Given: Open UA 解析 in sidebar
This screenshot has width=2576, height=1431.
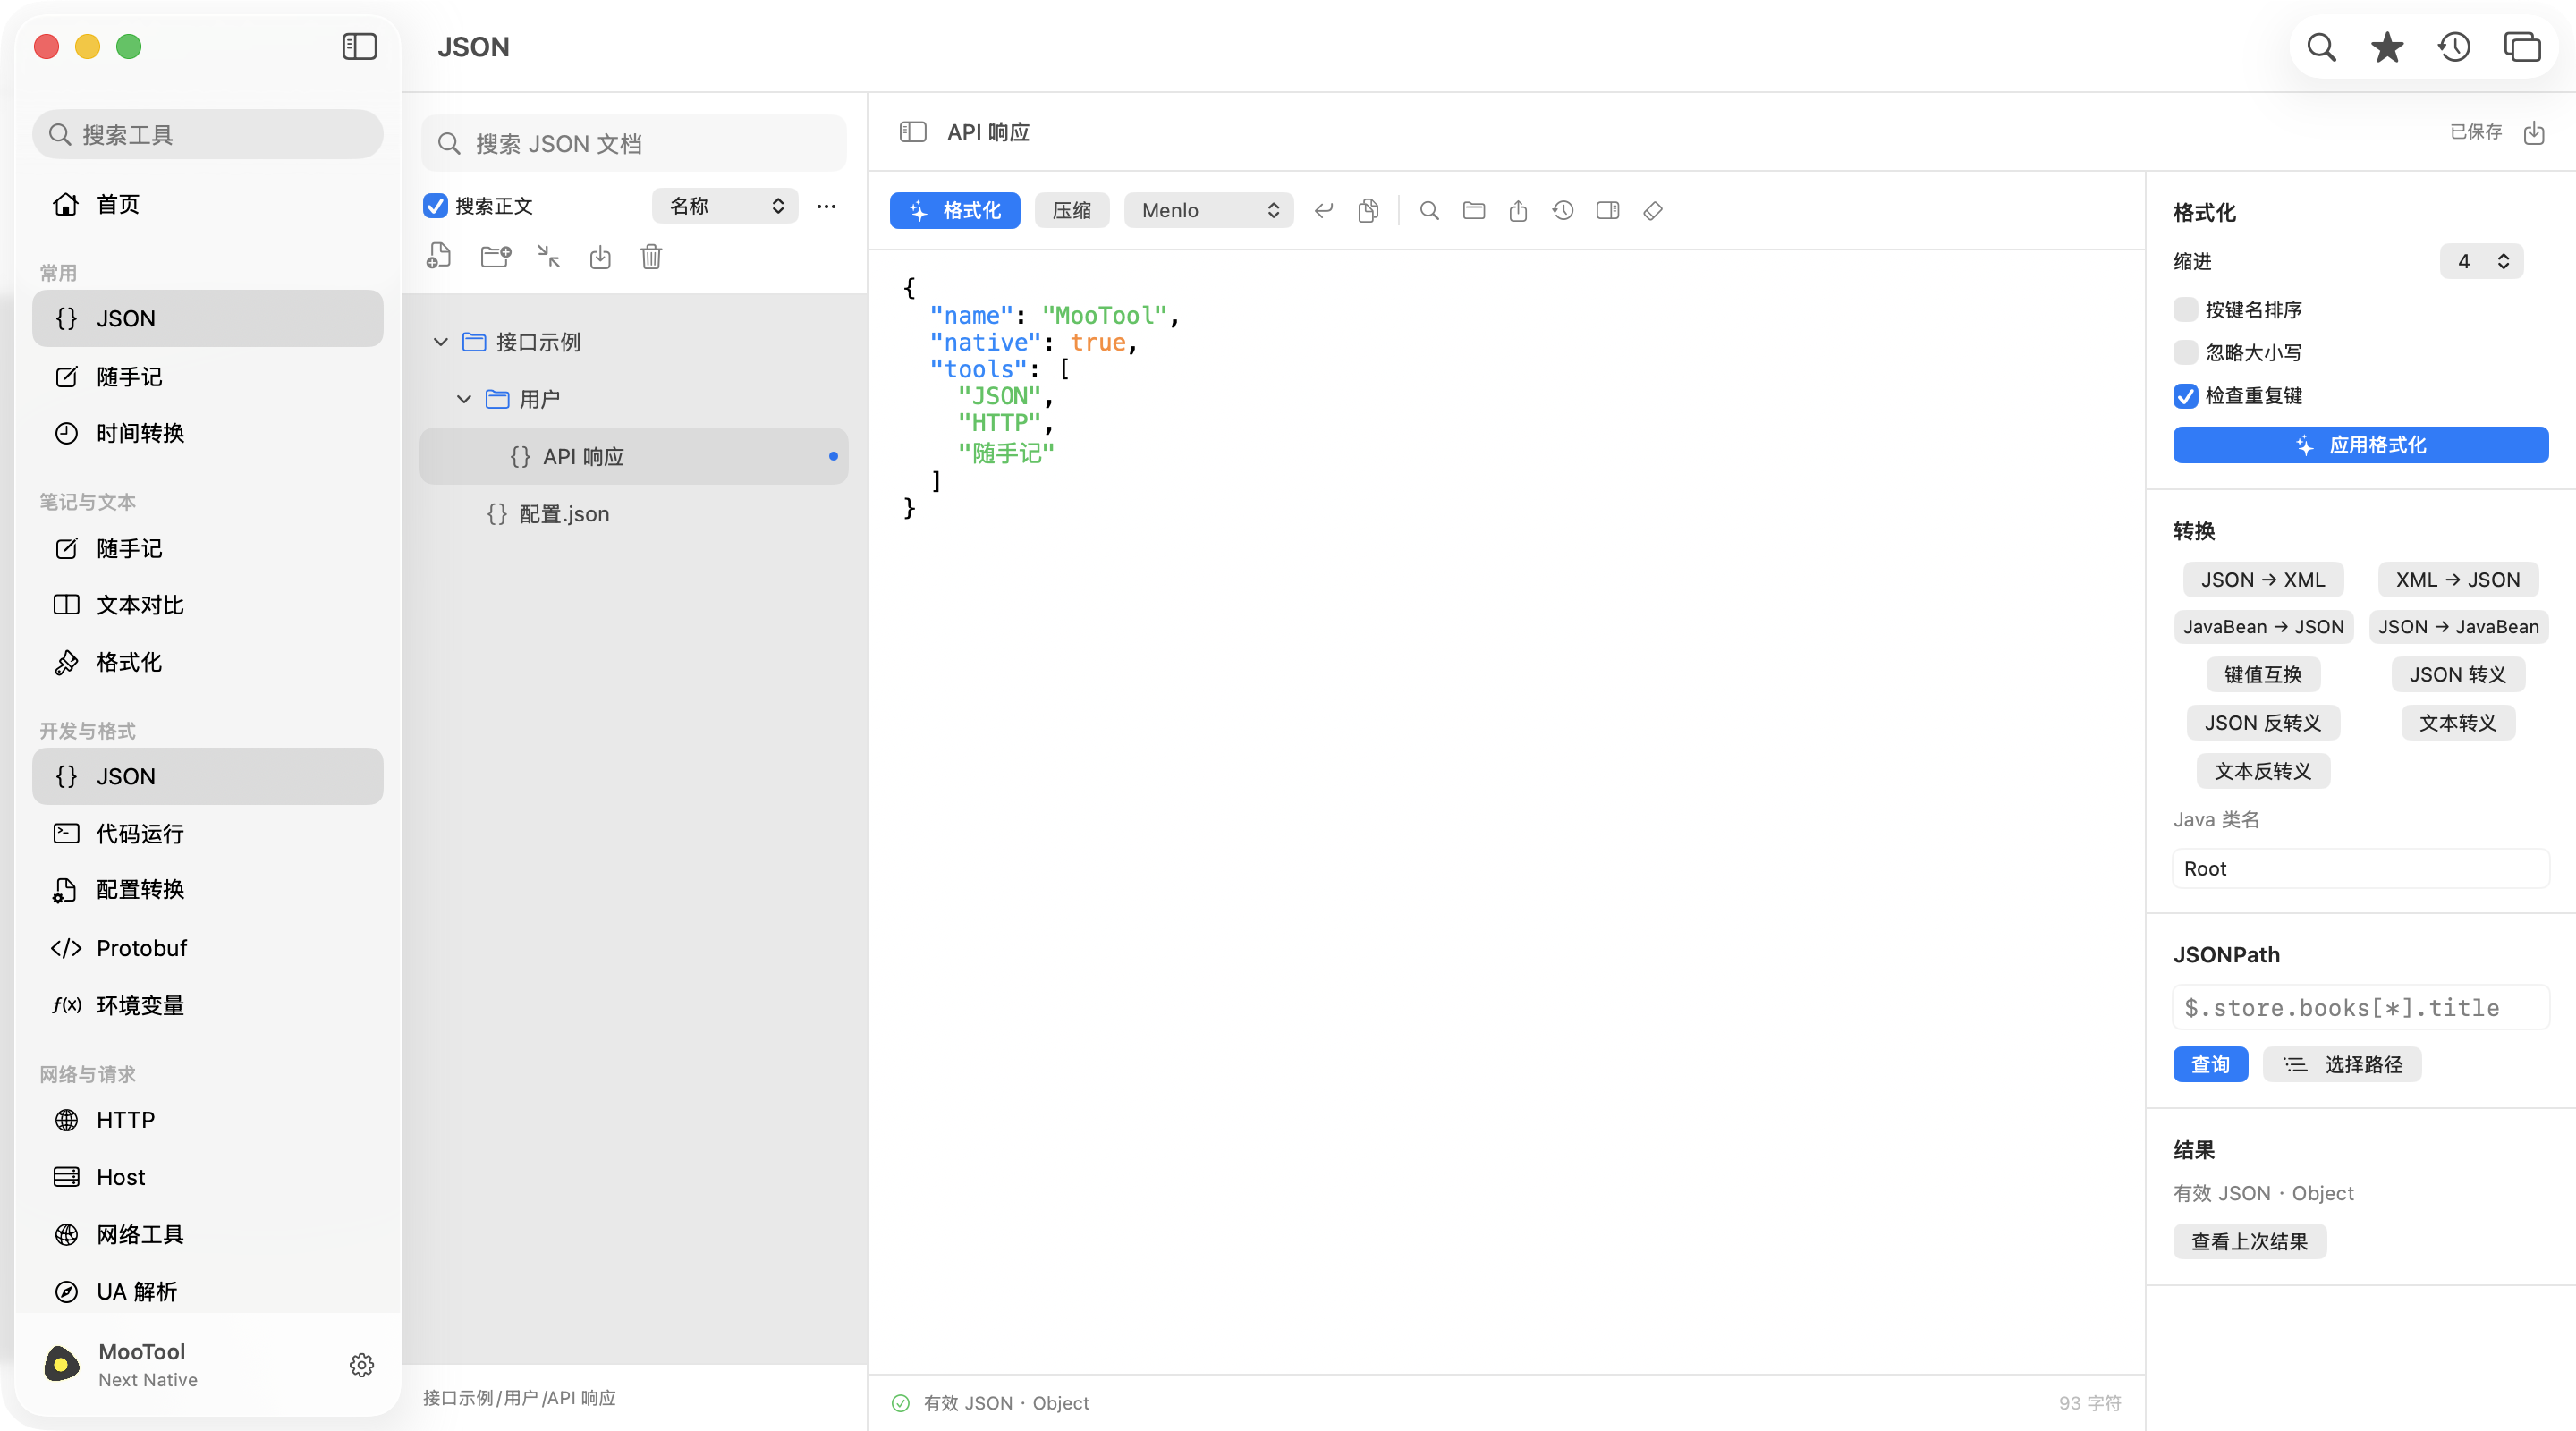Looking at the screenshot, I should coord(208,1291).
